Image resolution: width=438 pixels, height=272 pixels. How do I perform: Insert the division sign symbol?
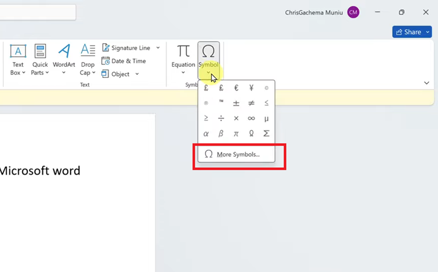[x=221, y=118]
